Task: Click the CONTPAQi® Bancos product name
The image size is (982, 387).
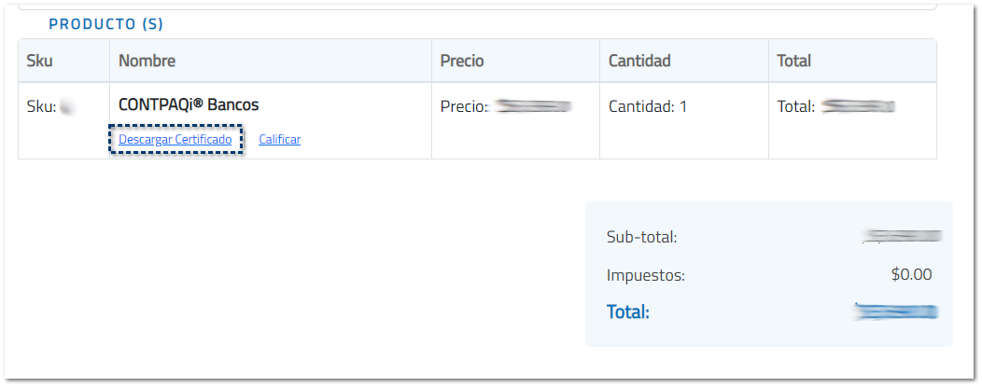Action: (189, 105)
